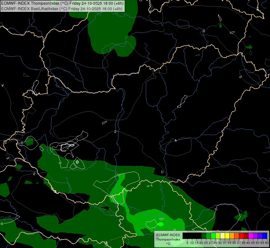Click the "ThompsonIndex" label in the legend
Screen dimensions: 270x248
click(x=168, y=239)
